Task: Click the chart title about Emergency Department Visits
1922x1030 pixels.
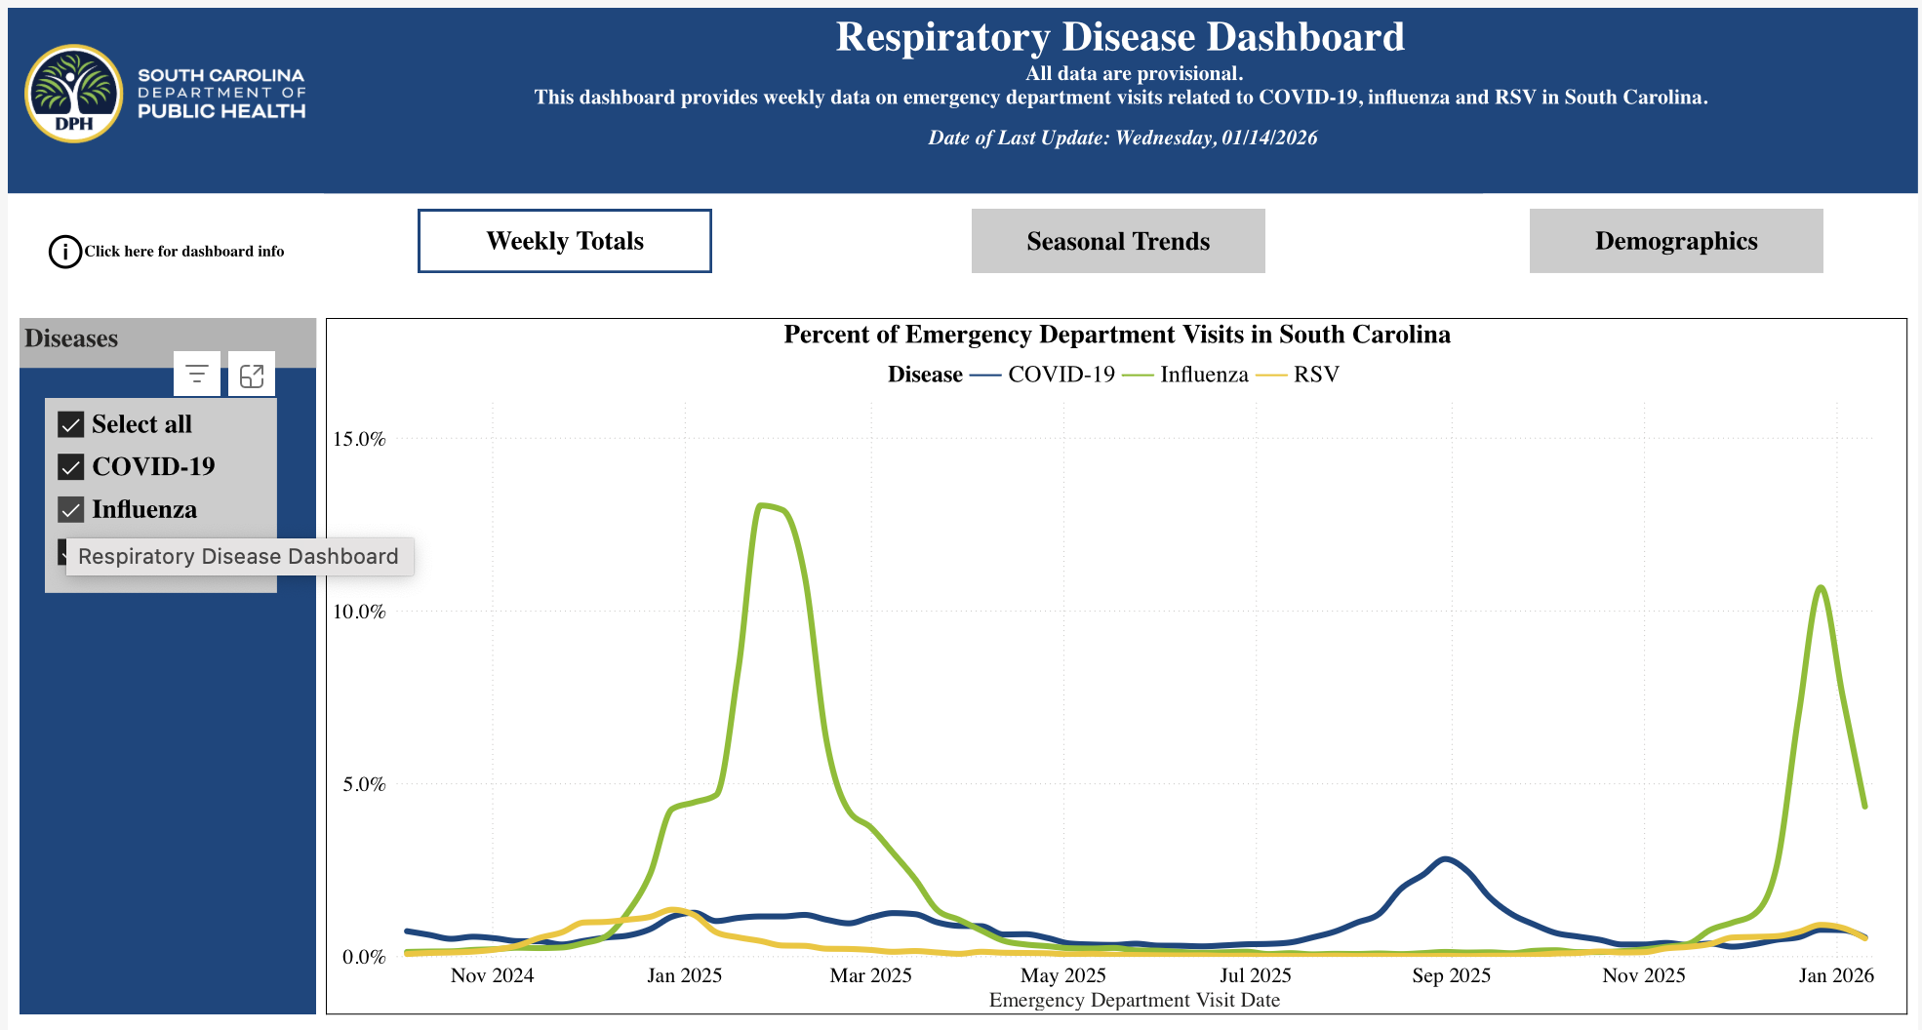Action: pyautogui.click(x=1117, y=335)
